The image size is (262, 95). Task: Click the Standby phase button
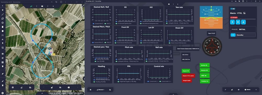point(243,35)
